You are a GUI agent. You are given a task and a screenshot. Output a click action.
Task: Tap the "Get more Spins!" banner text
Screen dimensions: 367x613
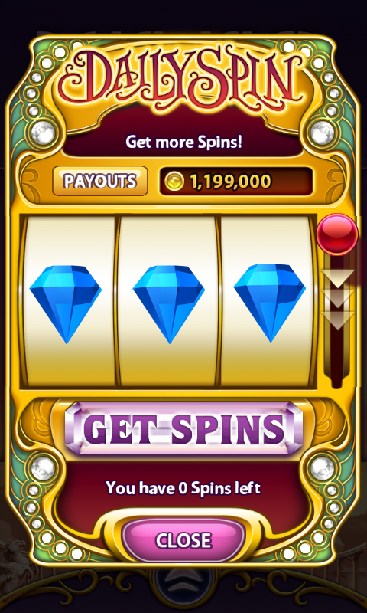(183, 142)
